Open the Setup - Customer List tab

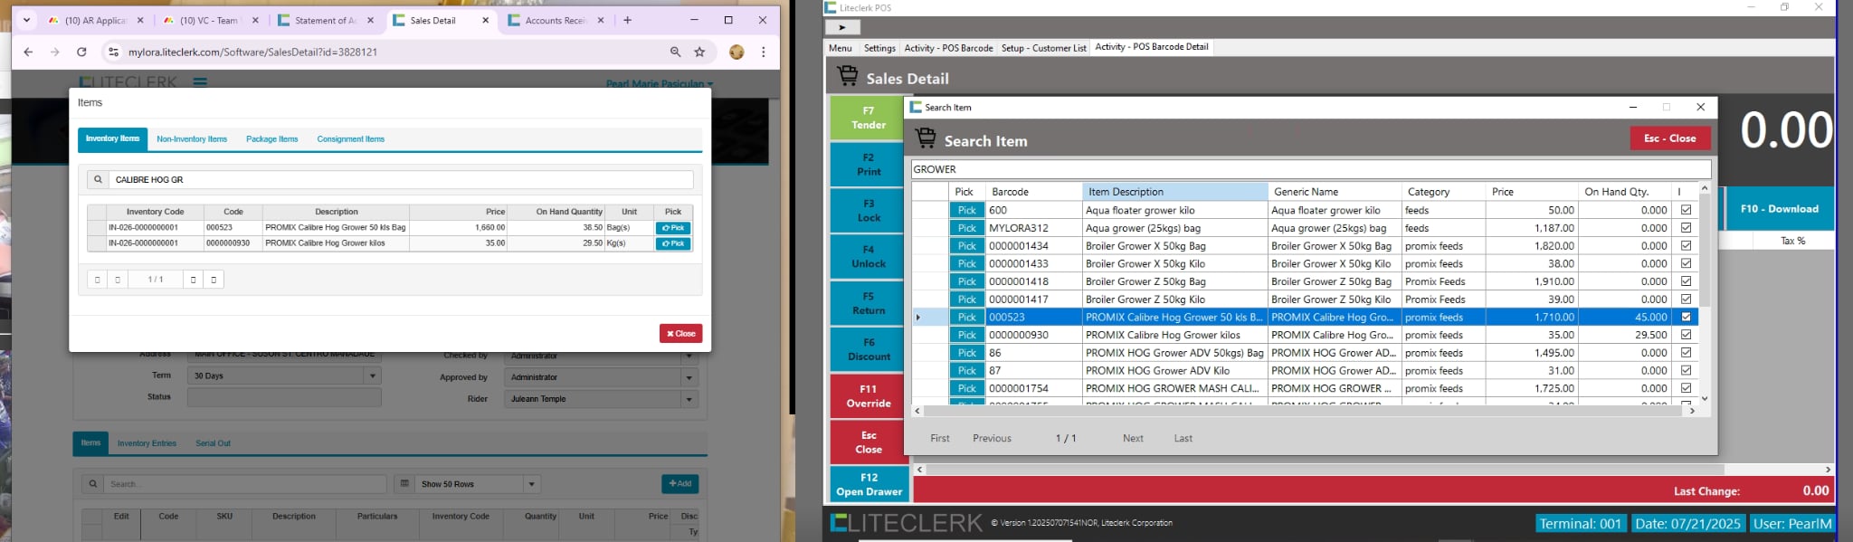click(1043, 48)
